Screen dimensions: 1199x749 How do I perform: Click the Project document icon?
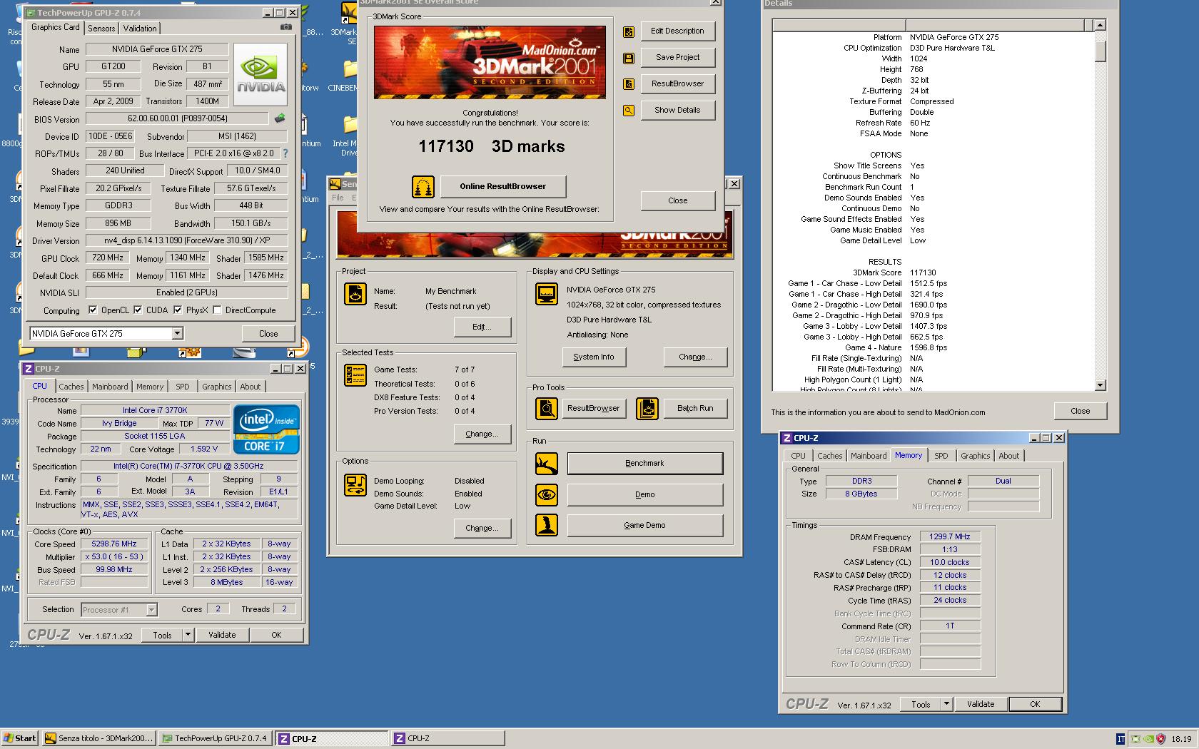point(355,293)
